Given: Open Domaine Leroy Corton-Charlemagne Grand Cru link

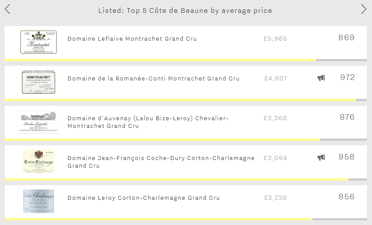Looking at the screenshot, I should point(143,198).
